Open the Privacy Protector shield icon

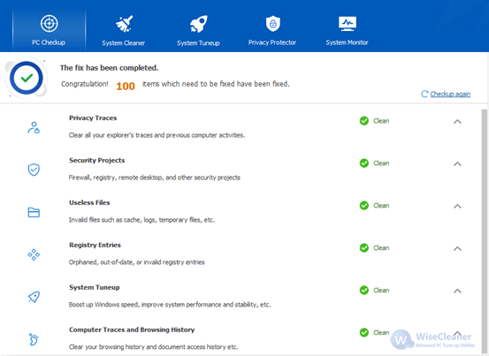273,24
